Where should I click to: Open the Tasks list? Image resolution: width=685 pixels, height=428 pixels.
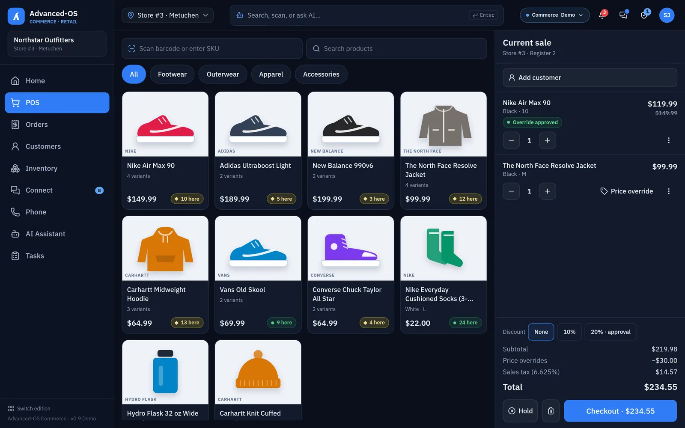tap(57, 256)
